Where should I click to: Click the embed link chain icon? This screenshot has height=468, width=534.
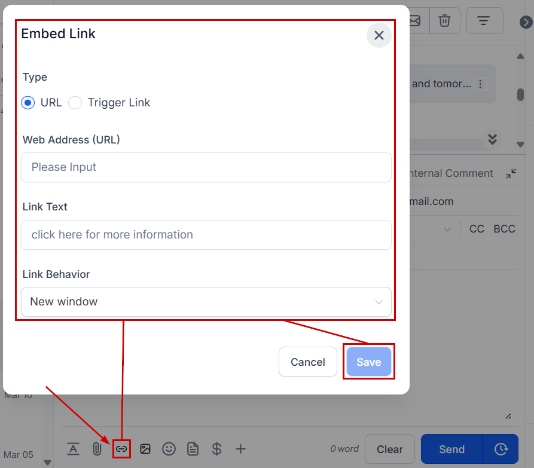pos(121,449)
